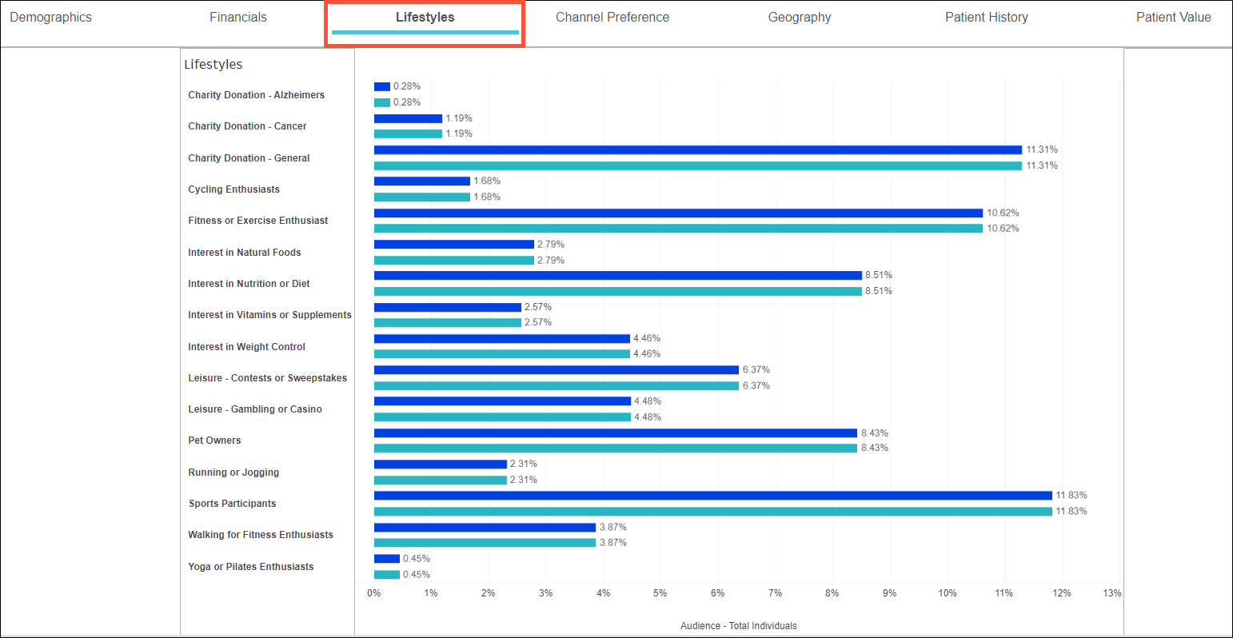The width and height of the screenshot is (1233, 638).
Task: Click the Charity Donation - Alzheimers label
Action: pyautogui.click(x=256, y=95)
